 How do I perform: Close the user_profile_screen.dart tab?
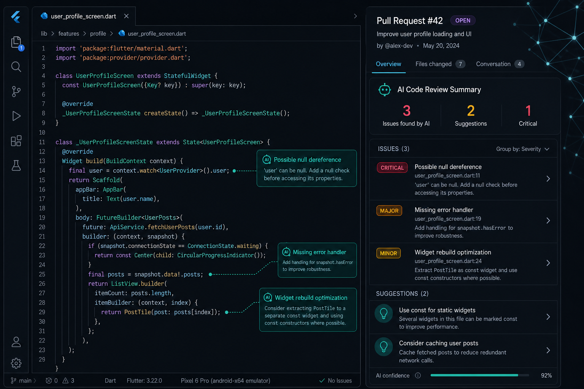[126, 16]
